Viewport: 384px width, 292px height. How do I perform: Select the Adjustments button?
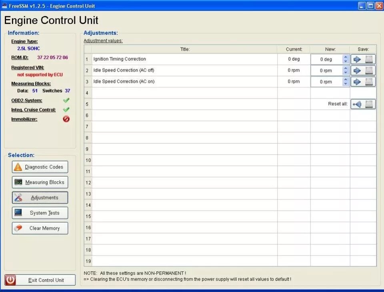coord(40,198)
